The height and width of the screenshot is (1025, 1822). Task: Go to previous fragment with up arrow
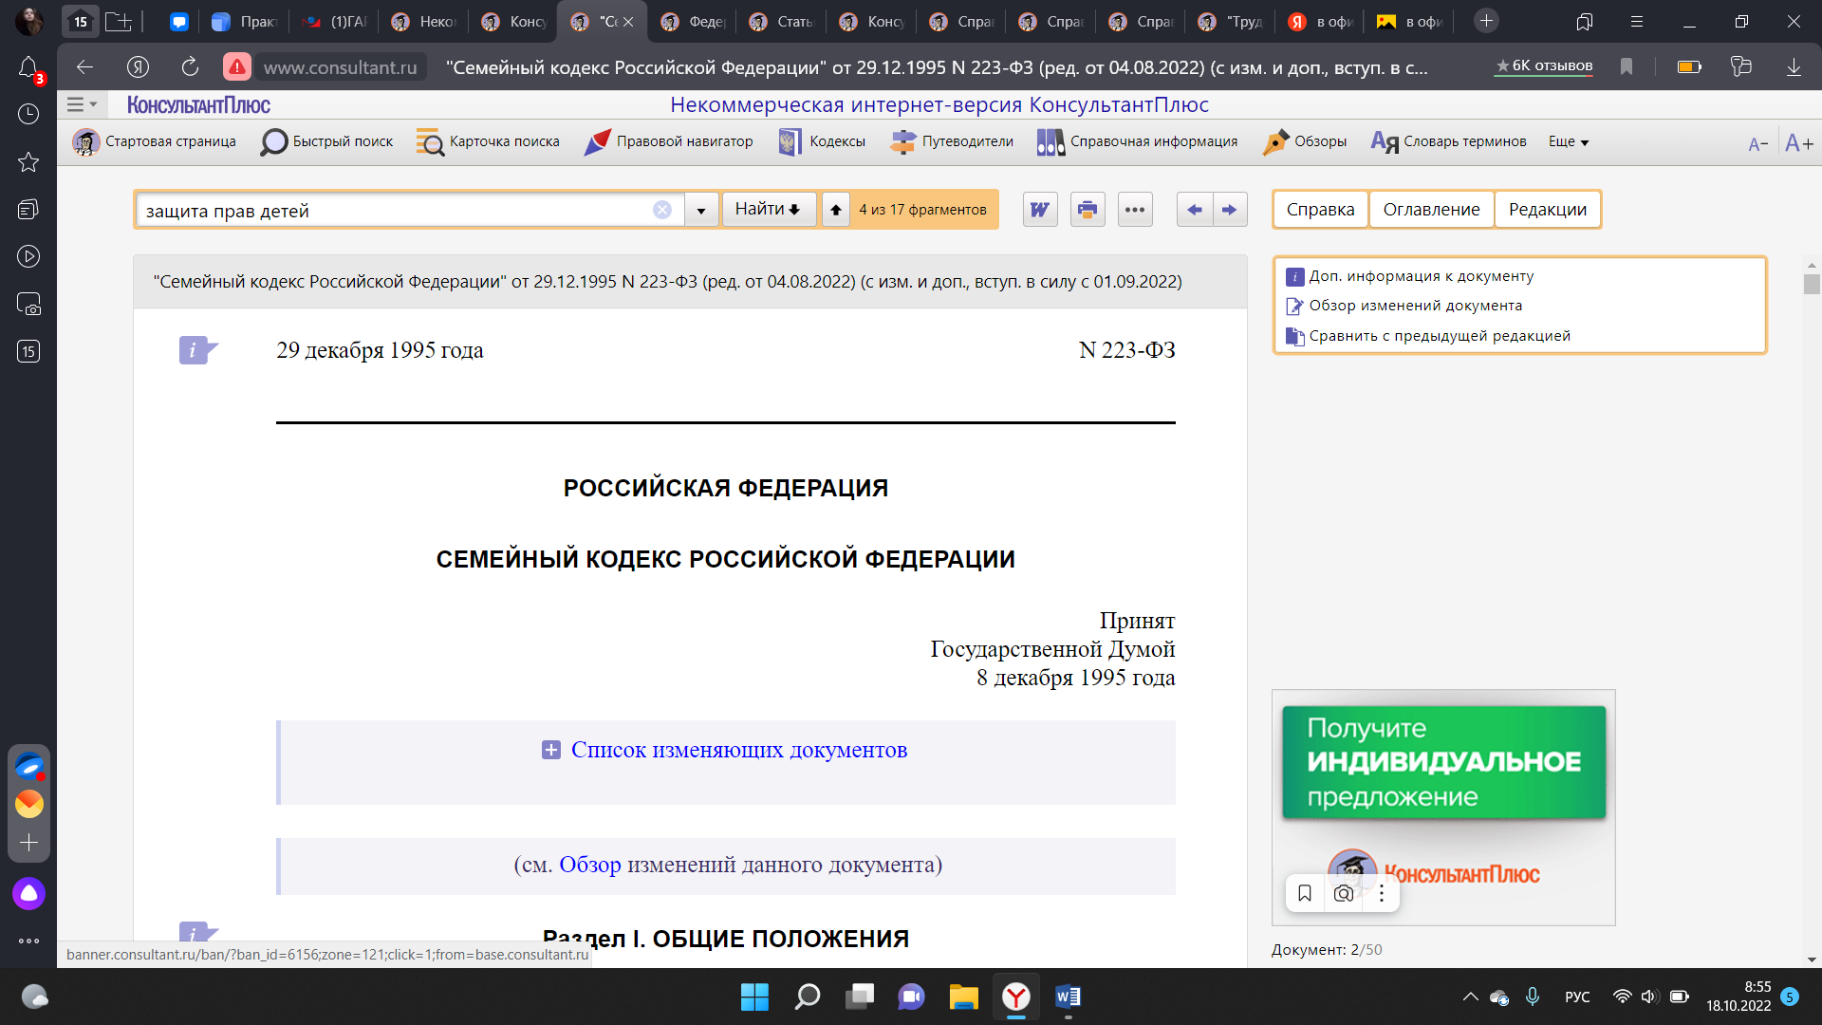tap(835, 210)
